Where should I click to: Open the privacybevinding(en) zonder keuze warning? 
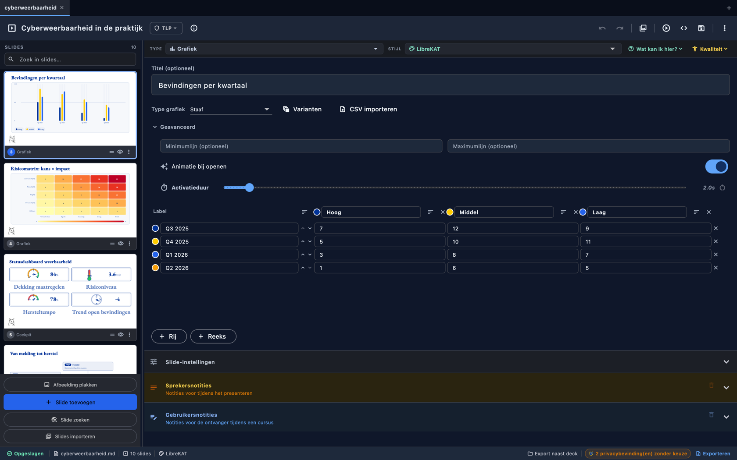click(x=637, y=453)
